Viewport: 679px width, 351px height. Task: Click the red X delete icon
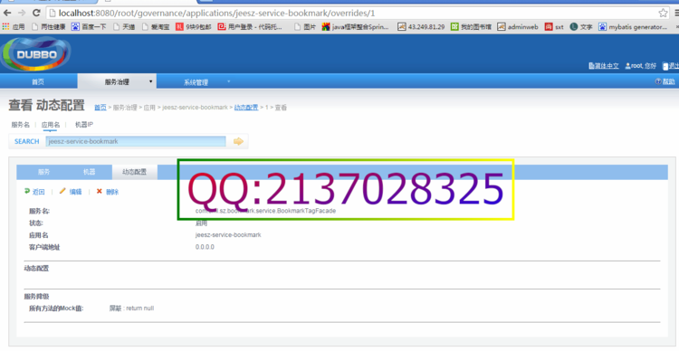[x=100, y=191]
